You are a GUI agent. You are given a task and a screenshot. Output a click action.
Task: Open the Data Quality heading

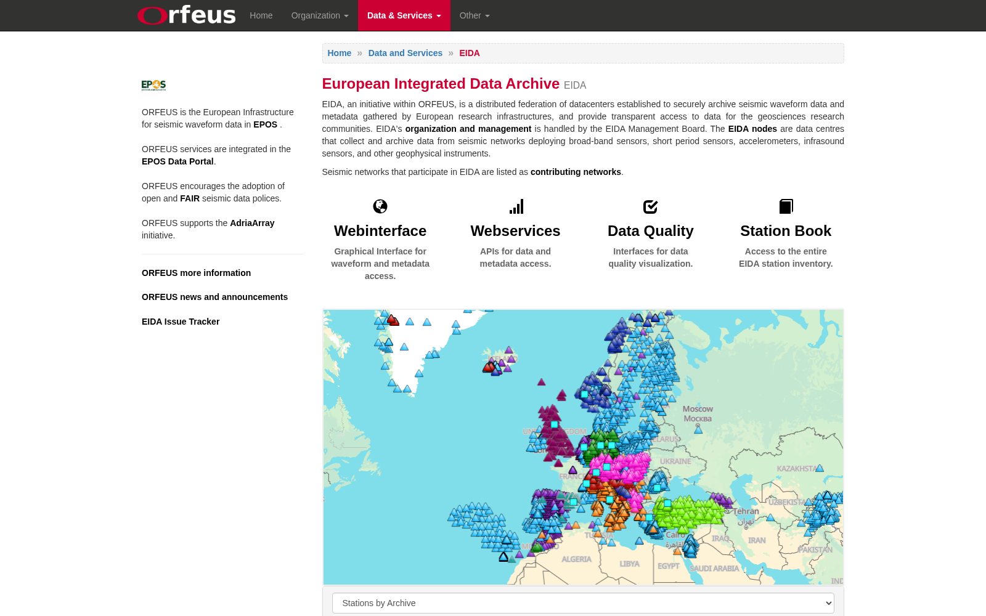click(x=651, y=231)
